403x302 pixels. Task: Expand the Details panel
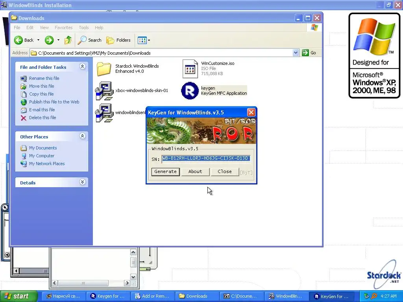tap(82, 182)
